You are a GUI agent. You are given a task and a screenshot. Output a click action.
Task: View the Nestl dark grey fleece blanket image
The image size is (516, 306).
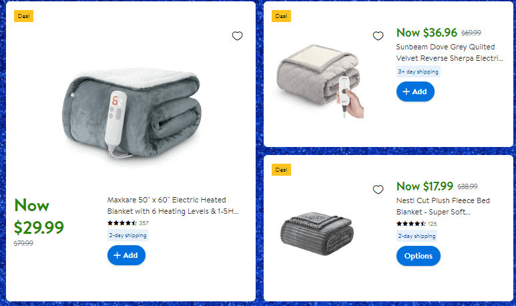317,233
